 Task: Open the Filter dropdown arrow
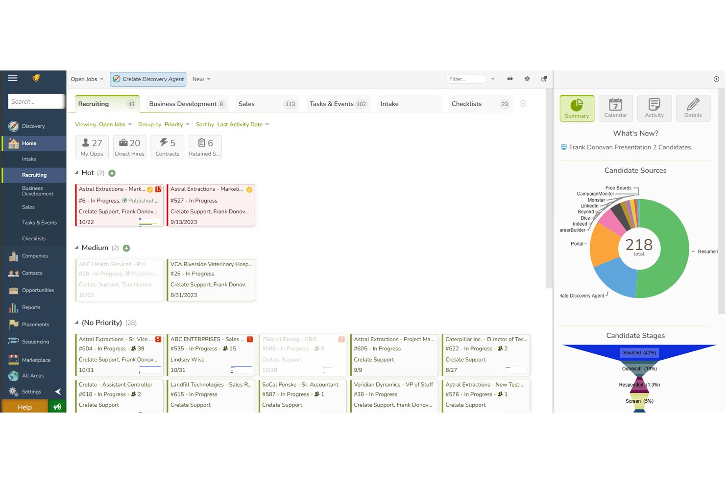click(493, 79)
